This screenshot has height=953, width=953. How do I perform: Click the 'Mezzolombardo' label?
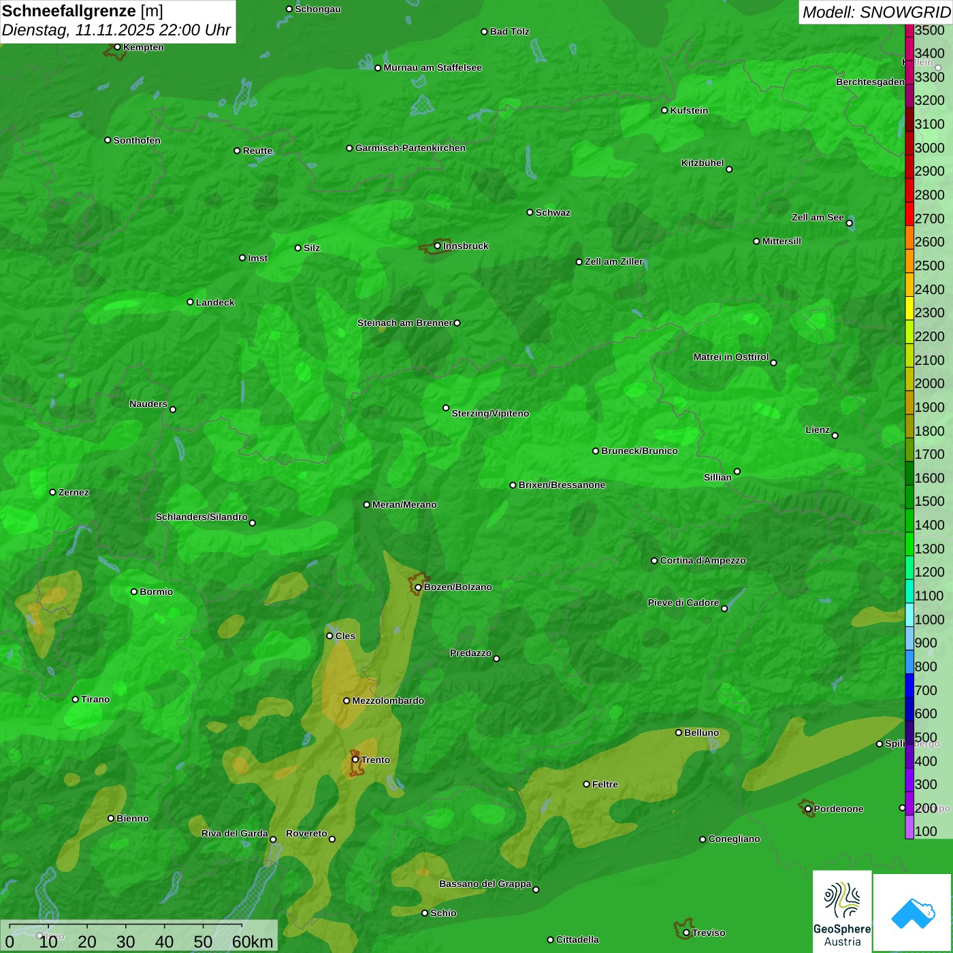(x=388, y=700)
